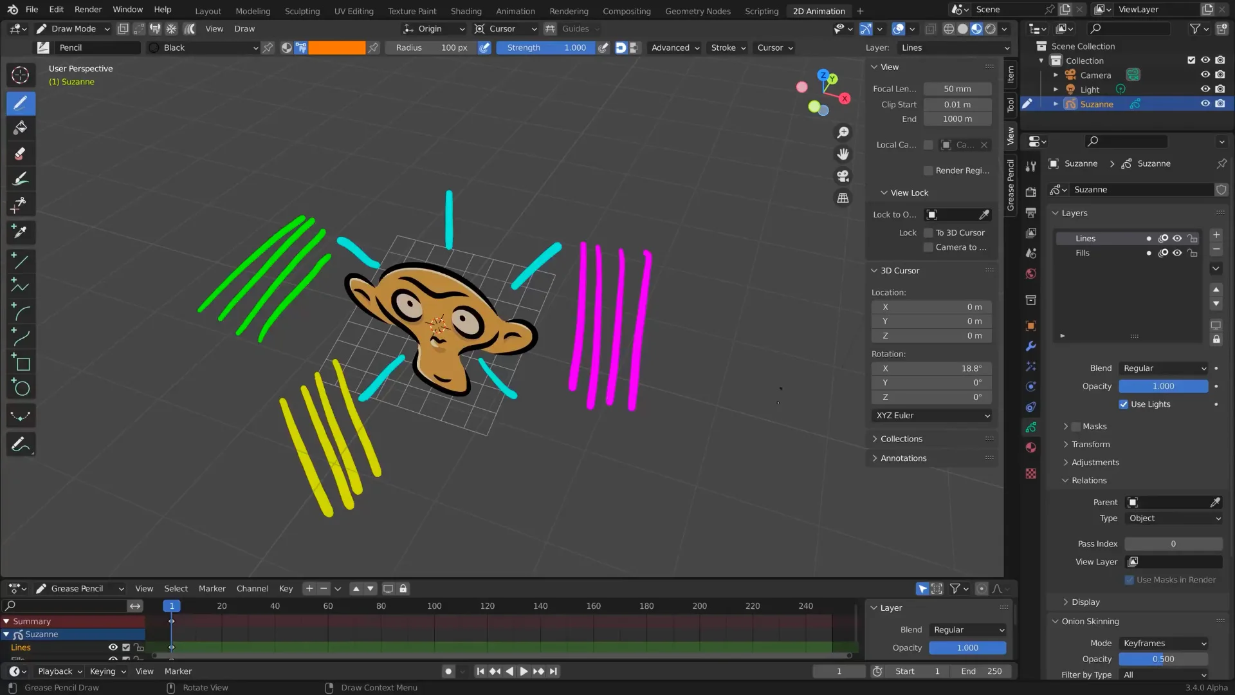Open the Draw Mode dropdown
Image resolution: width=1235 pixels, height=695 pixels.
pyautogui.click(x=73, y=29)
